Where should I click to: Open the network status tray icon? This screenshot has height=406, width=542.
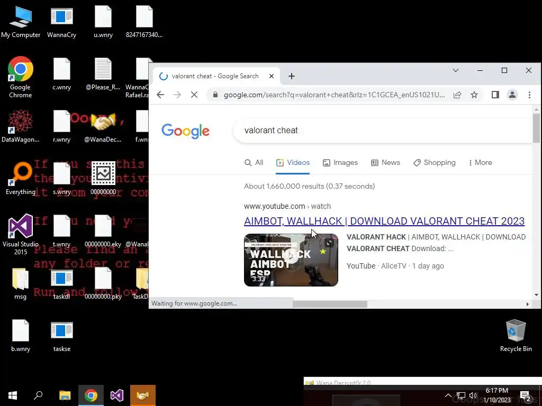click(461, 395)
